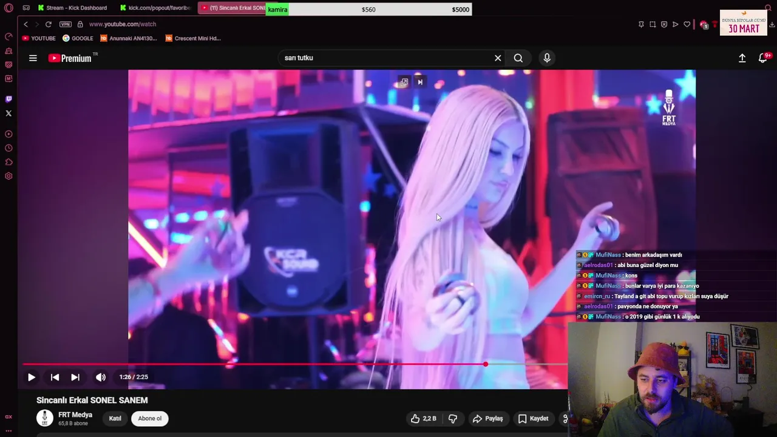Bookmark page with heart icon

(x=687, y=24)
